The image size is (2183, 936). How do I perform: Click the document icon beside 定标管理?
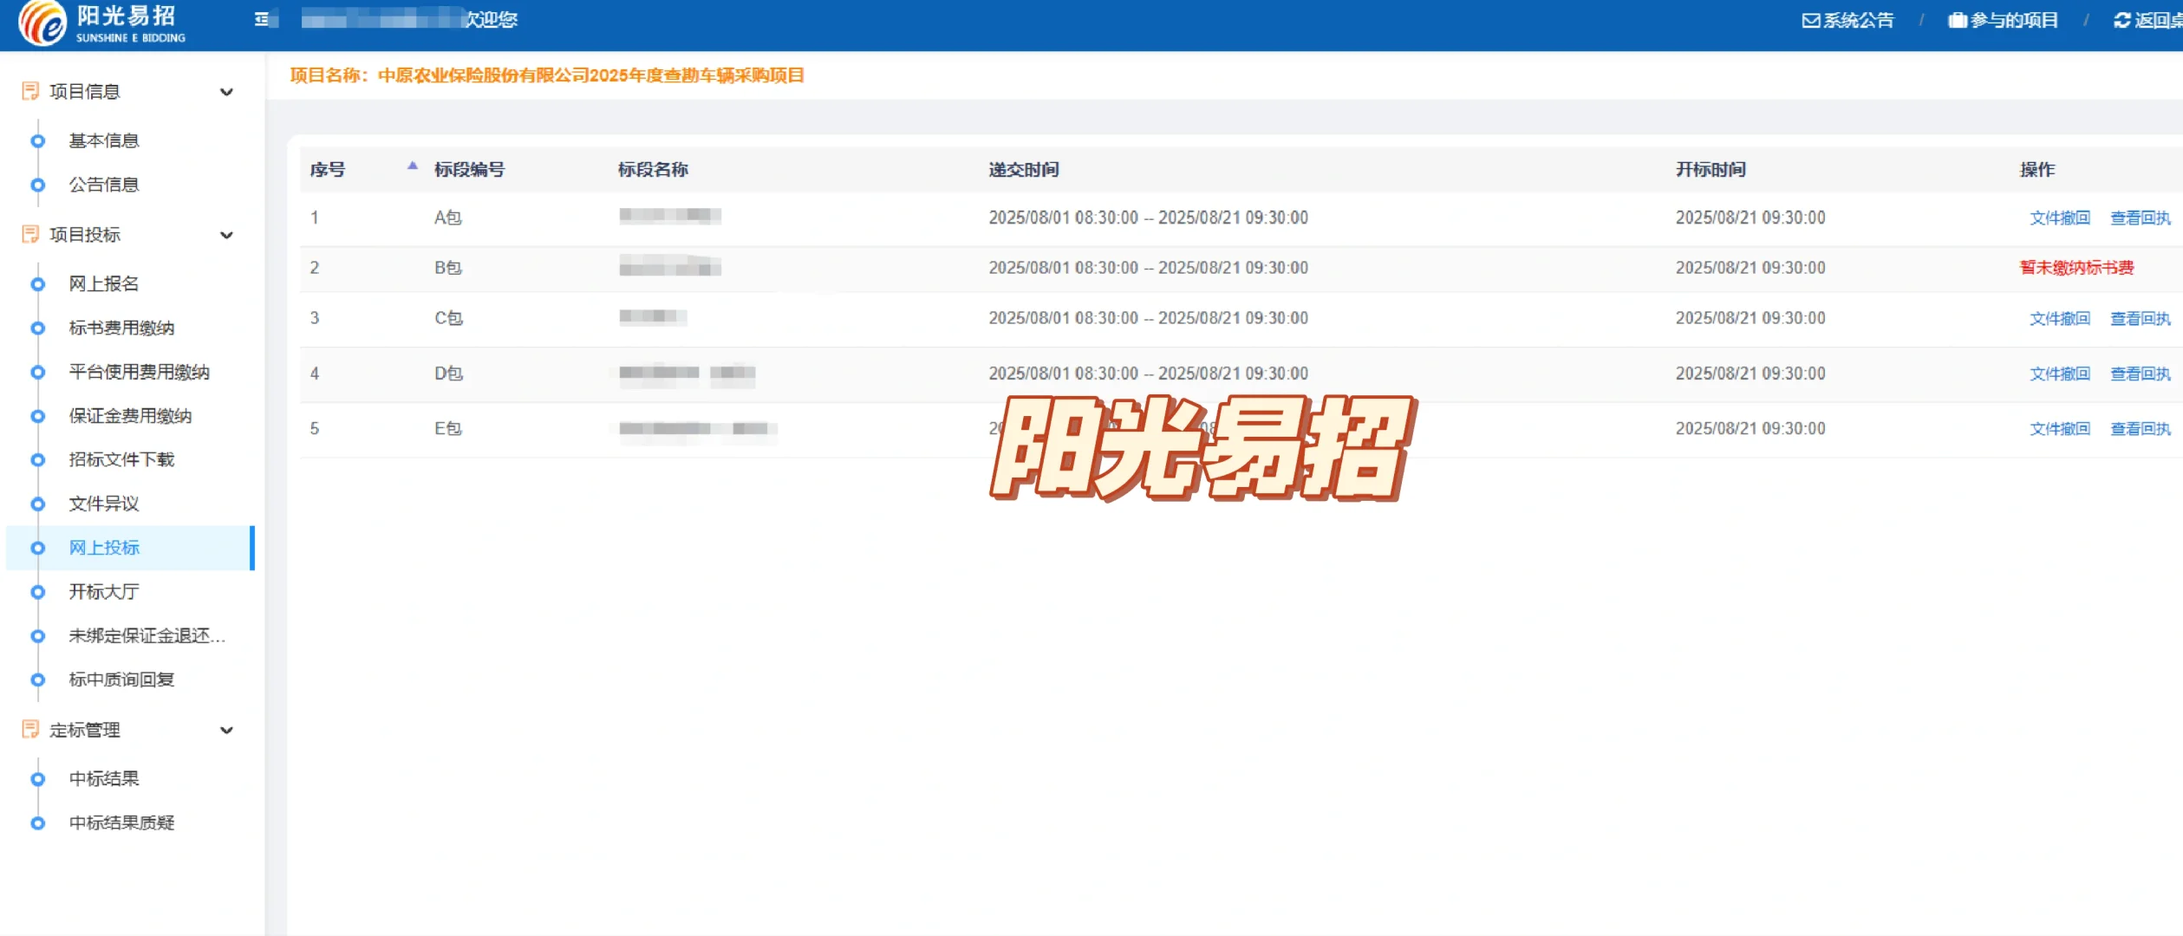click(x=30, y=730)
